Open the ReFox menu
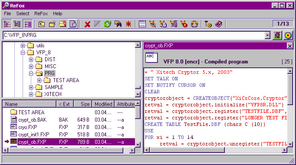 (x=41, y=13)
